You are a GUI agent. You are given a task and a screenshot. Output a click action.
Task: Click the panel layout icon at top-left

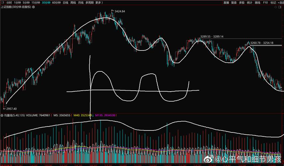coord(2,2)
